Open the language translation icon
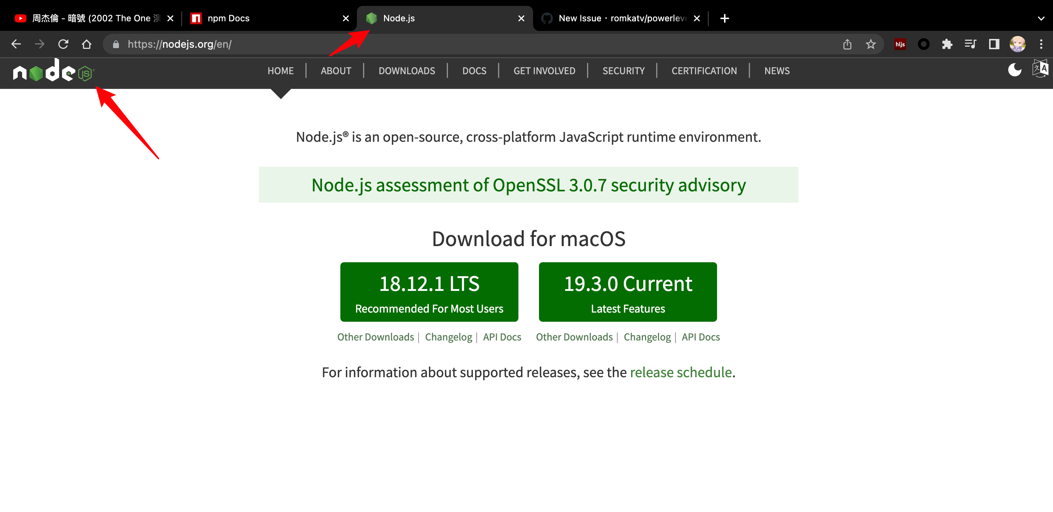The image size is (1053, 512). [1040, 69]
